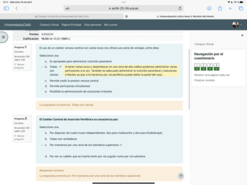Image resolution: width=247 pixels, height=185 pixels.
Task: Open the aA reader settings
Action: pos(67,8)
